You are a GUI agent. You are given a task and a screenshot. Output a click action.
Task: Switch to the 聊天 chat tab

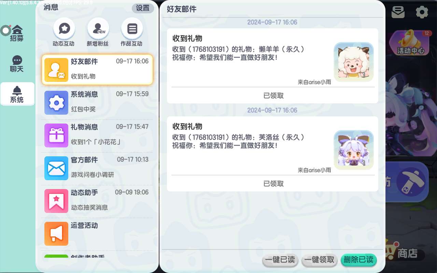[x=17, y=64]
